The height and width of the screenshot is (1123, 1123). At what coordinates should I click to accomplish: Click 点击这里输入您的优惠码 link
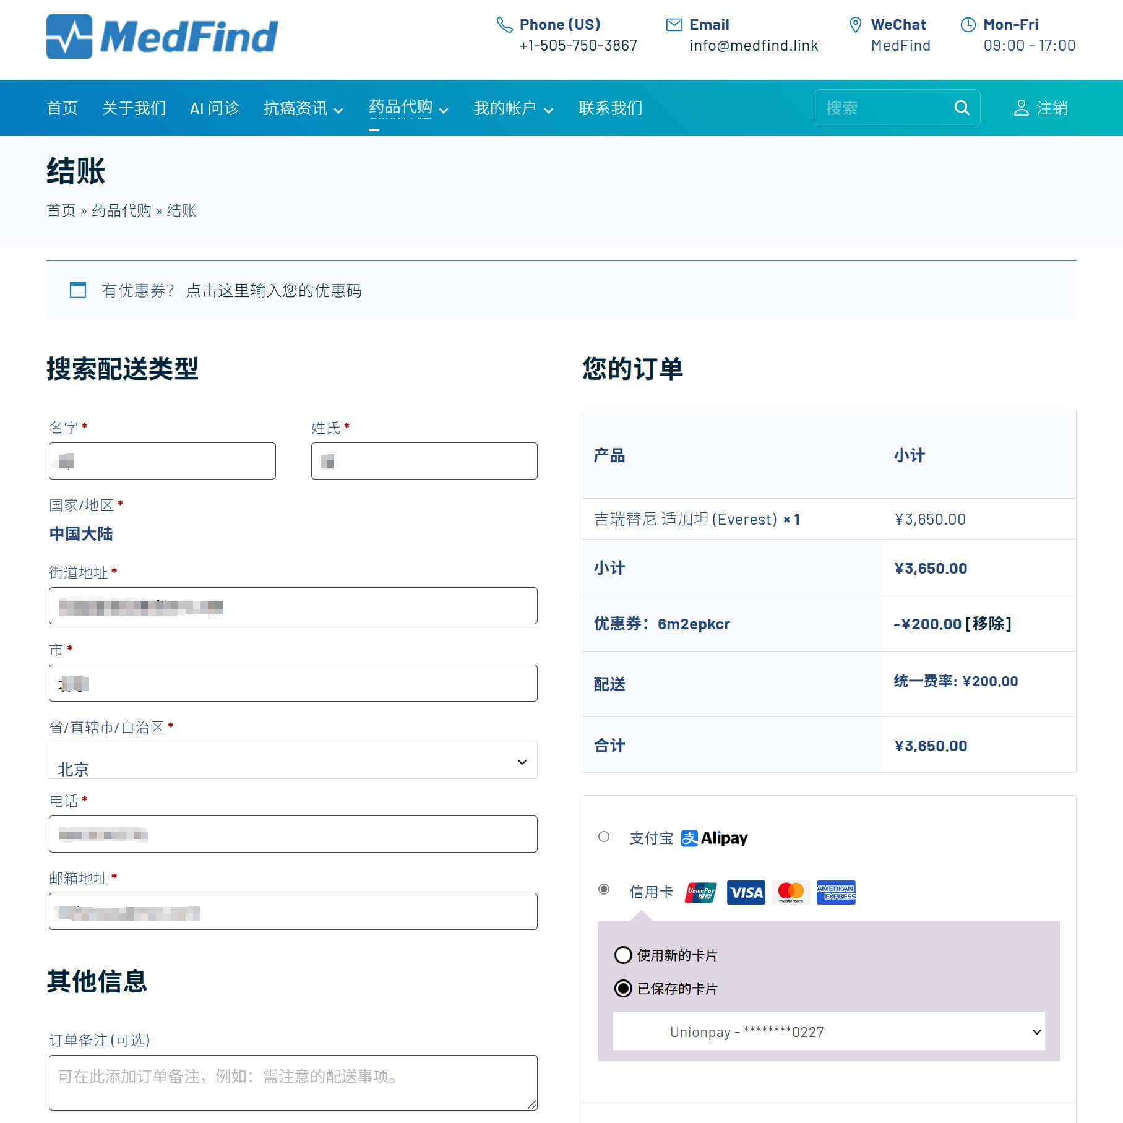[273, 291]
